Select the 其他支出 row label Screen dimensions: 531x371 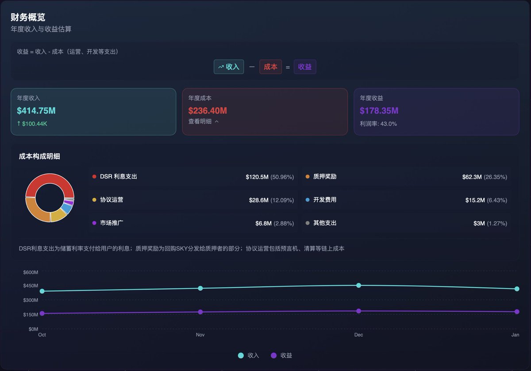pos(325,223)
